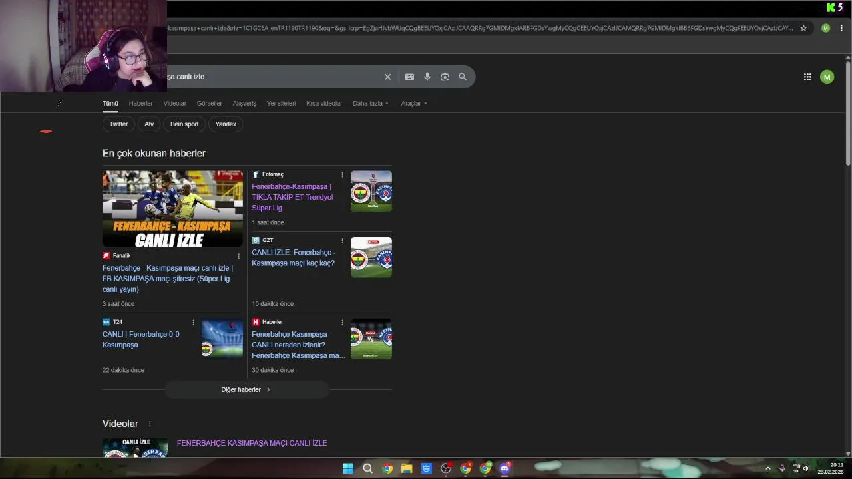Open Haberler's CANLI nereden izlenir link
The height and width of the screenshot is (479, 852).
click(x=298, y=345)
